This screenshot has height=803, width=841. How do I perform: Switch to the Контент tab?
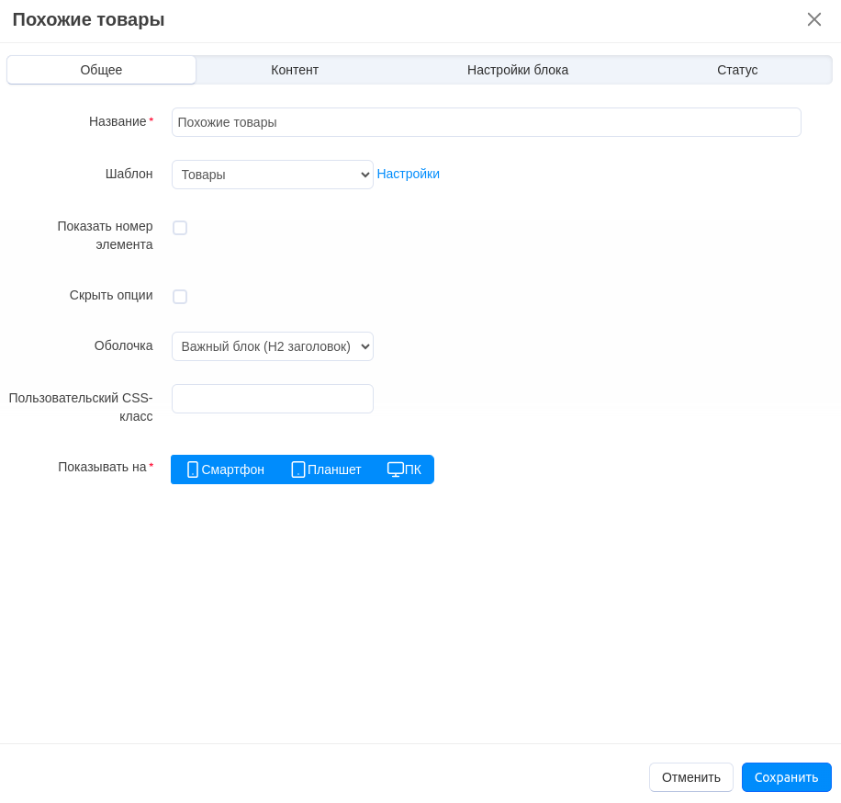click(x=295, y=70)
